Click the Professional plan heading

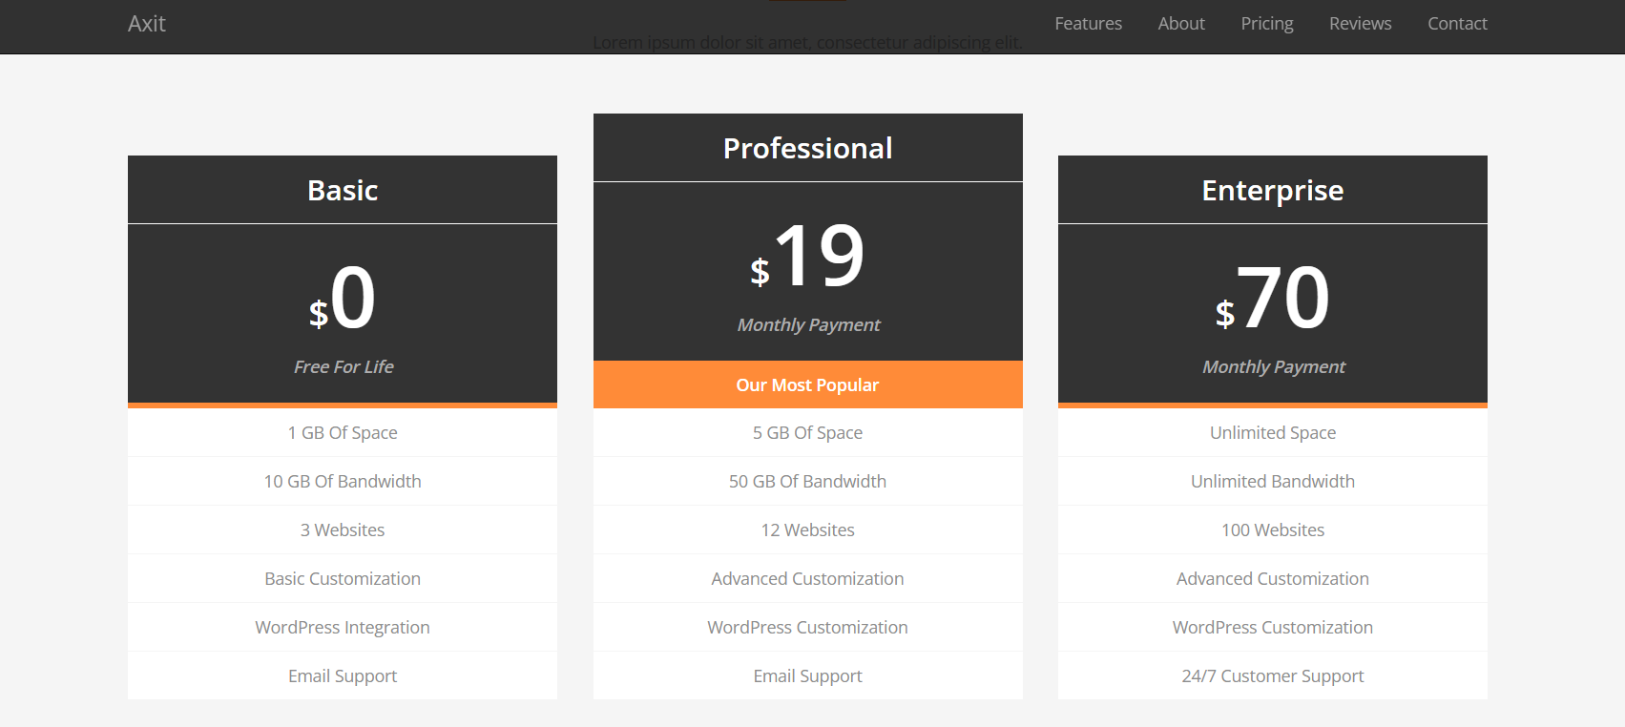(x=807, y=149)
